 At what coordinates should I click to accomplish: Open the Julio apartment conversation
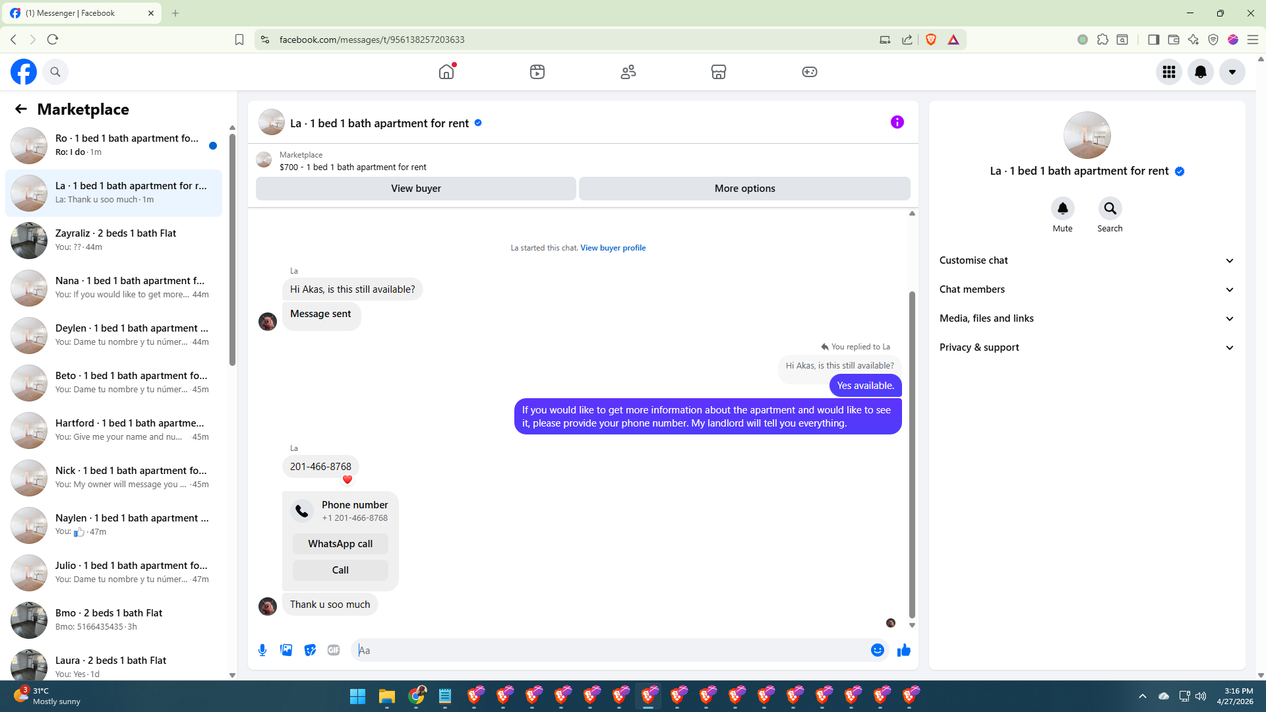pyautogui.click(x=113, y=573)
